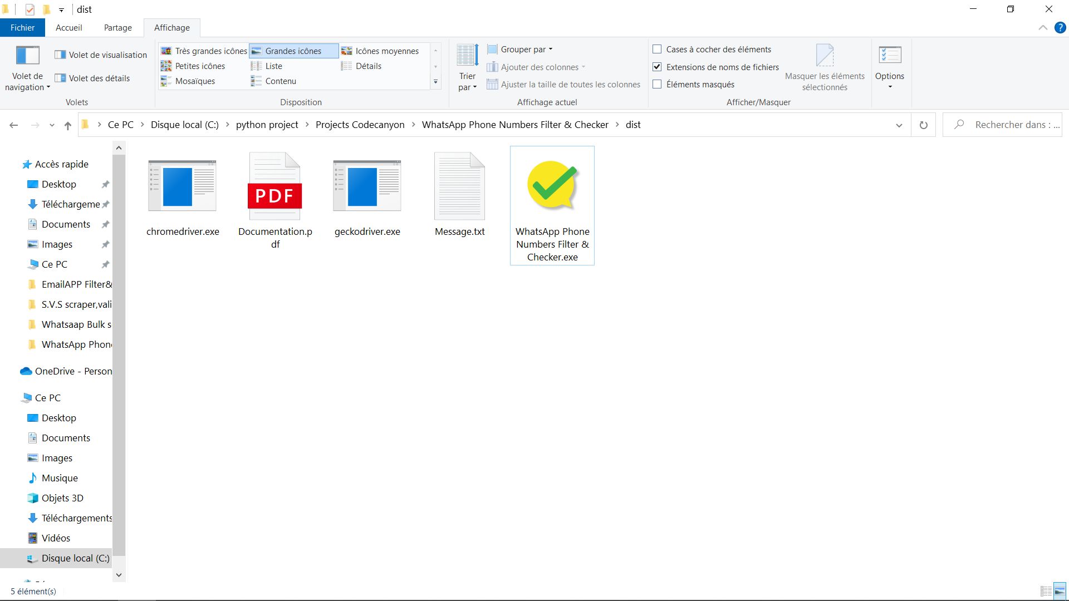Switch to Contenu layout
Image resolution: width=1069 pixels, height=601 pixels.
pyautogui.click(x=273, y=81)
